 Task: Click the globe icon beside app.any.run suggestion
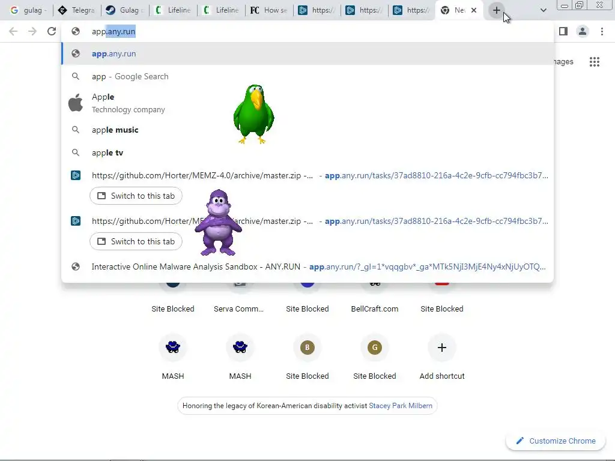point(76,53)
